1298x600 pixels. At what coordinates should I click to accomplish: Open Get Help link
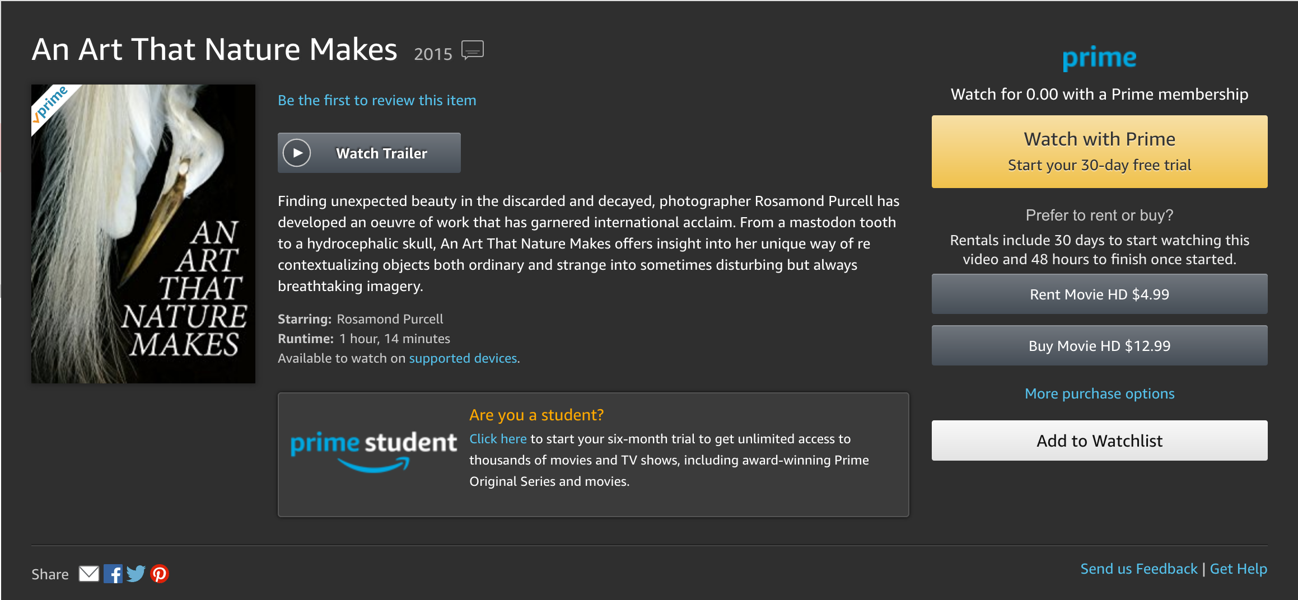1238,569
